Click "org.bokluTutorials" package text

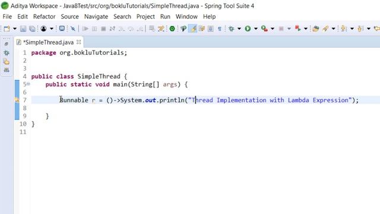[92, 53]
